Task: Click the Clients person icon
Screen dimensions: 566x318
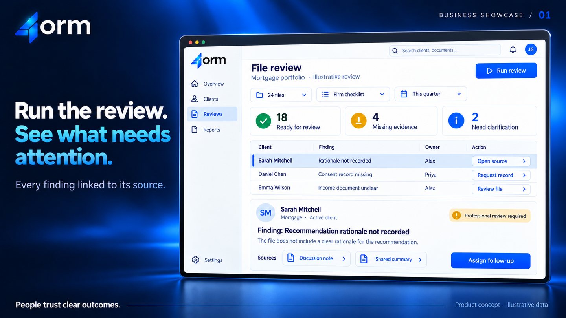Action: click(195, 99)
